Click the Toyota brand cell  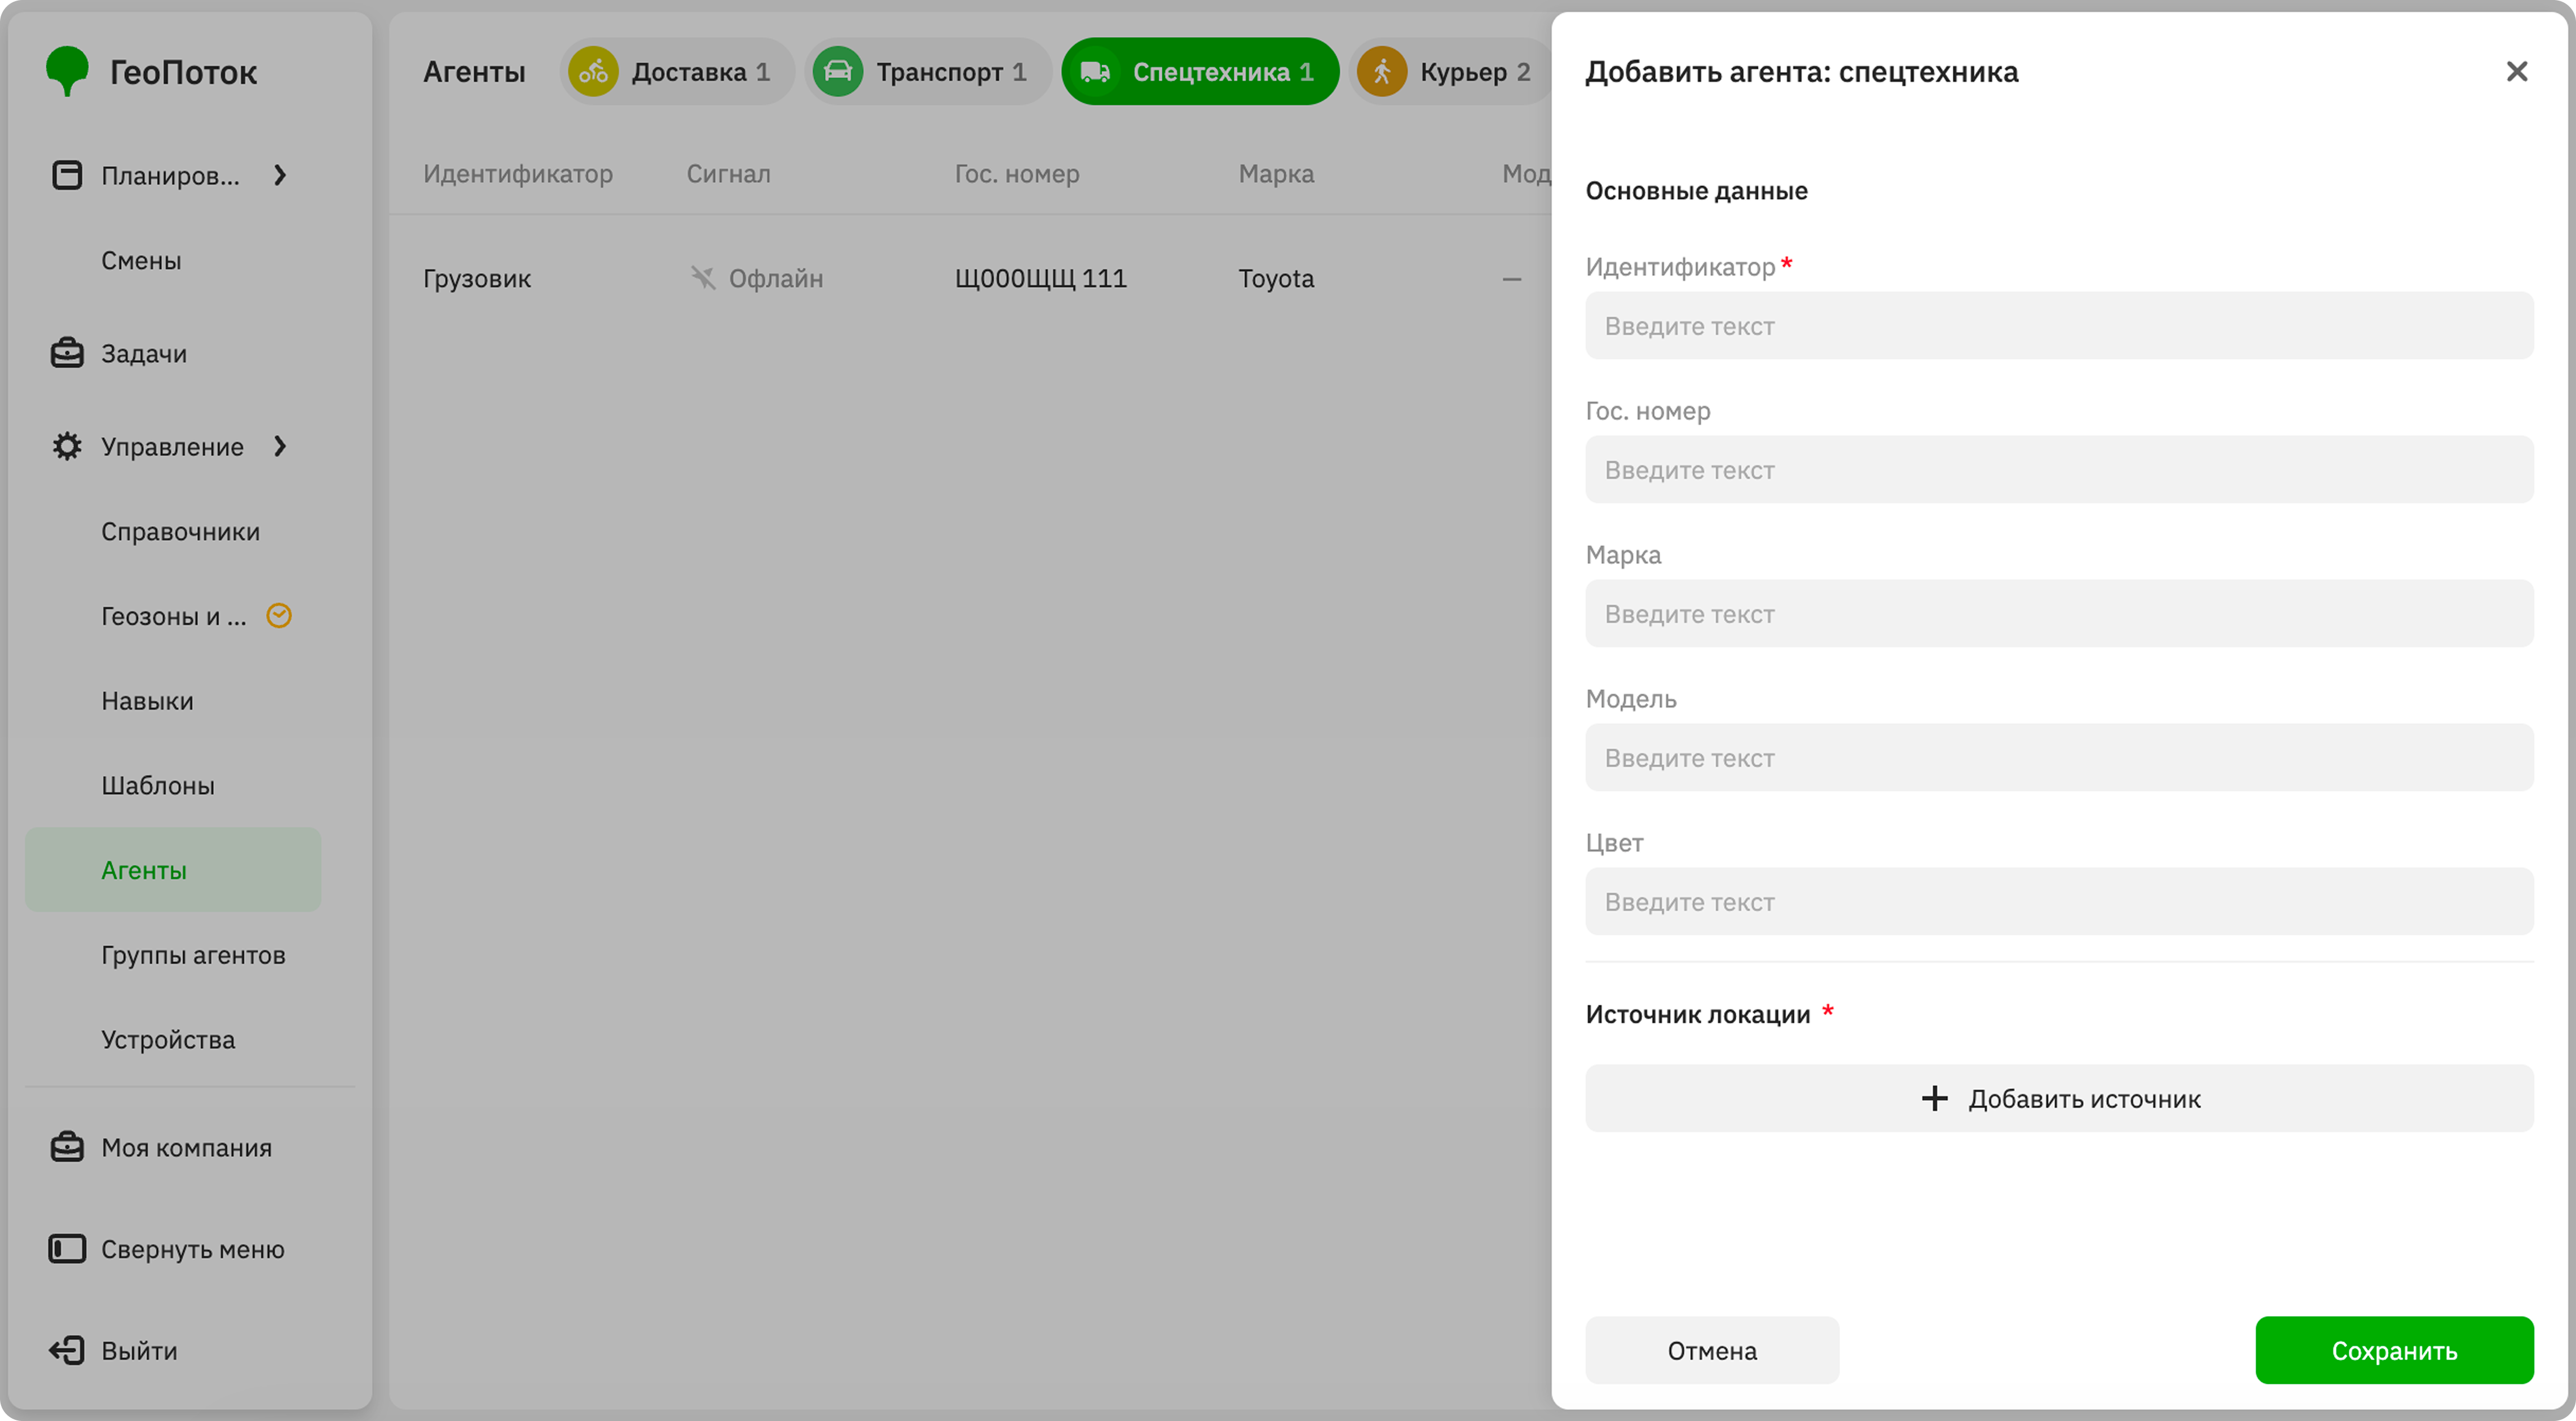[x=1276, y=278]
